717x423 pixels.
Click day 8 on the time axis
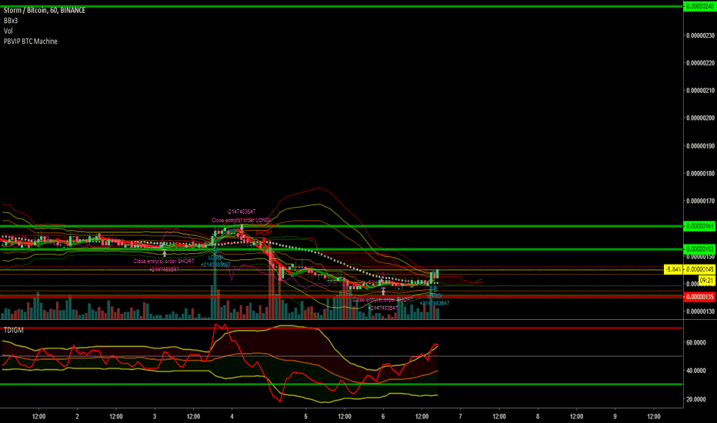point(538,417)
